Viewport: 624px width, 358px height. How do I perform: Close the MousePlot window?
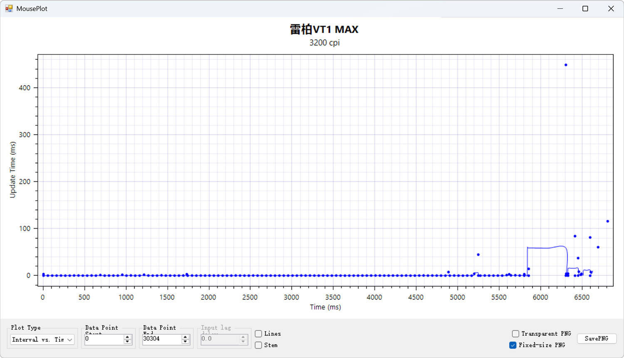(611, 8)
